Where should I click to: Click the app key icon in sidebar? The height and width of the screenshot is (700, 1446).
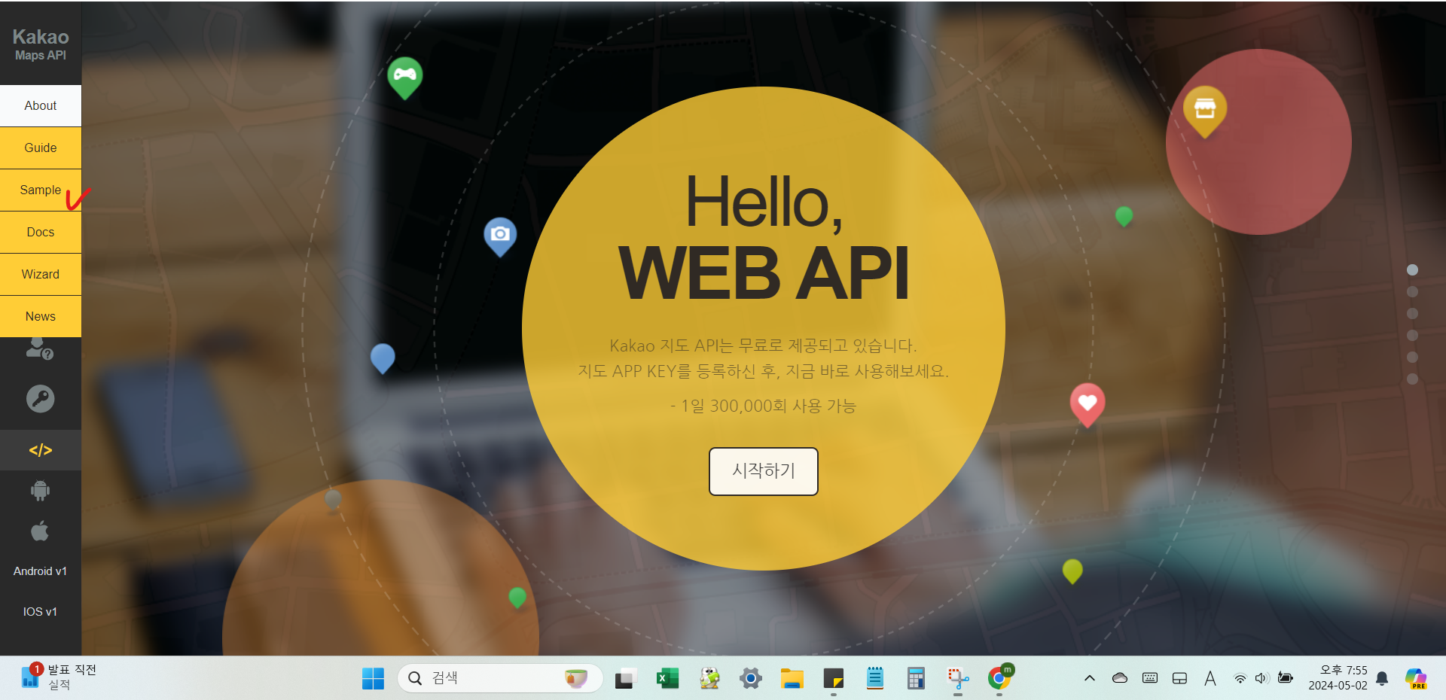(41, 398)
